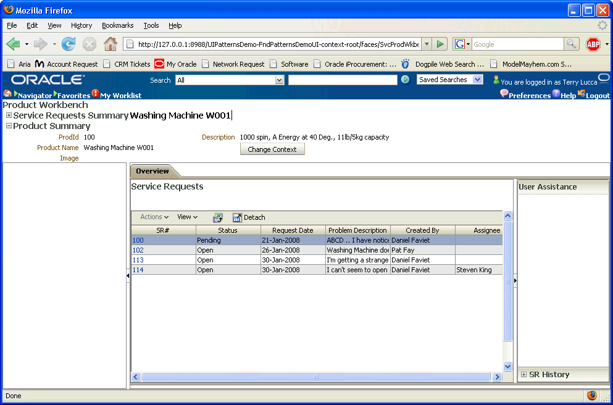Screen dimensions: 613x405
Task: Click Logout in the Oracle header
Action: (598, 96)
